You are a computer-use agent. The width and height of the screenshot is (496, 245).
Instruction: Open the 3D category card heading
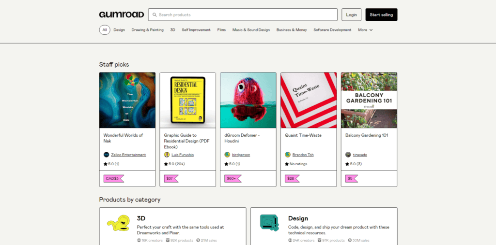pyautogui.click(x=141, y=218)
